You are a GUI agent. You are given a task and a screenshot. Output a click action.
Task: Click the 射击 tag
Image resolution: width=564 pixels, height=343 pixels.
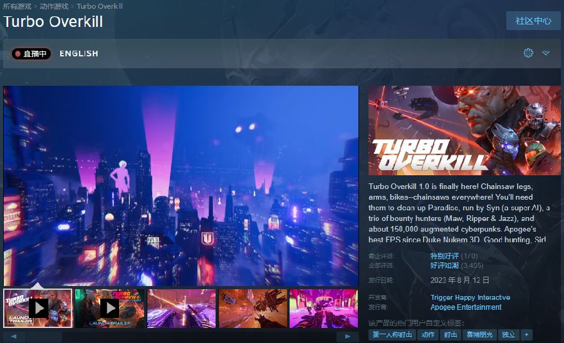[451, 335]
